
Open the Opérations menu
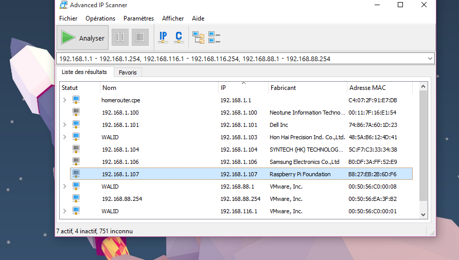(x=100, y=18)
